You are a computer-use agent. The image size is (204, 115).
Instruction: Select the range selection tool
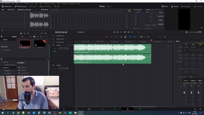pyautogui.click(x=112, y=37)
